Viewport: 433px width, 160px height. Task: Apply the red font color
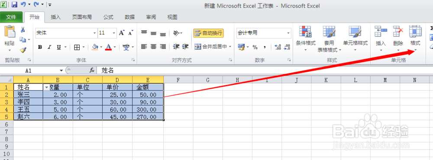click(x=109, y=47)
